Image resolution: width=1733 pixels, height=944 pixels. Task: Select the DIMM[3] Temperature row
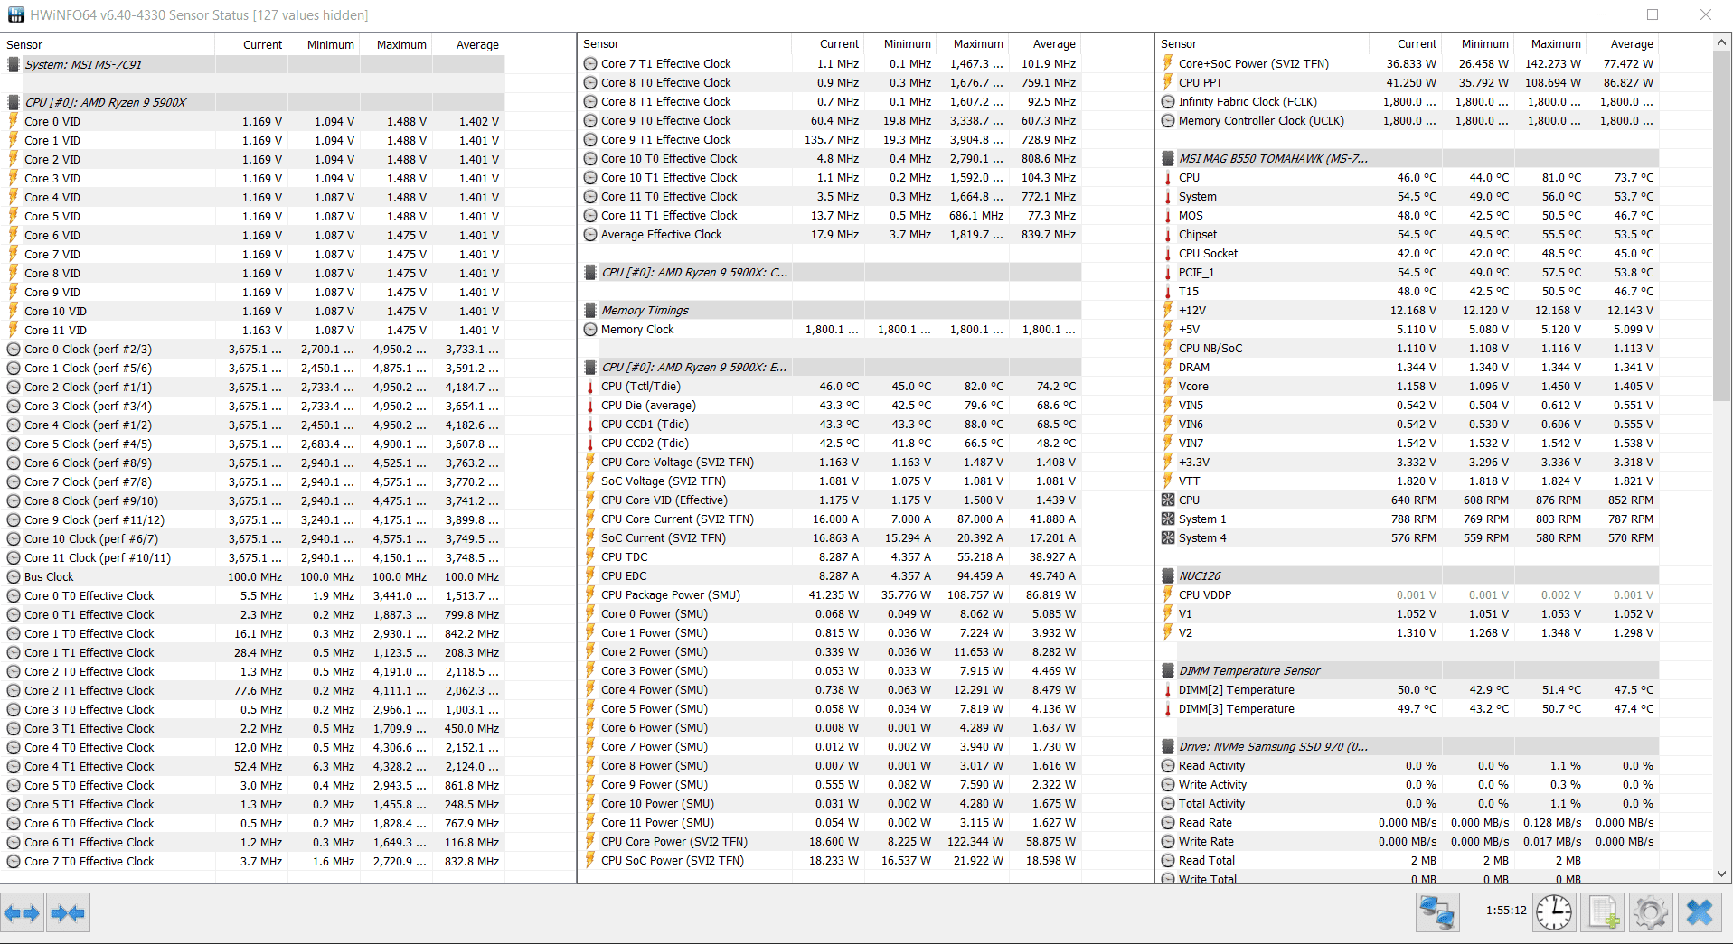click(x=1408, y=708)
